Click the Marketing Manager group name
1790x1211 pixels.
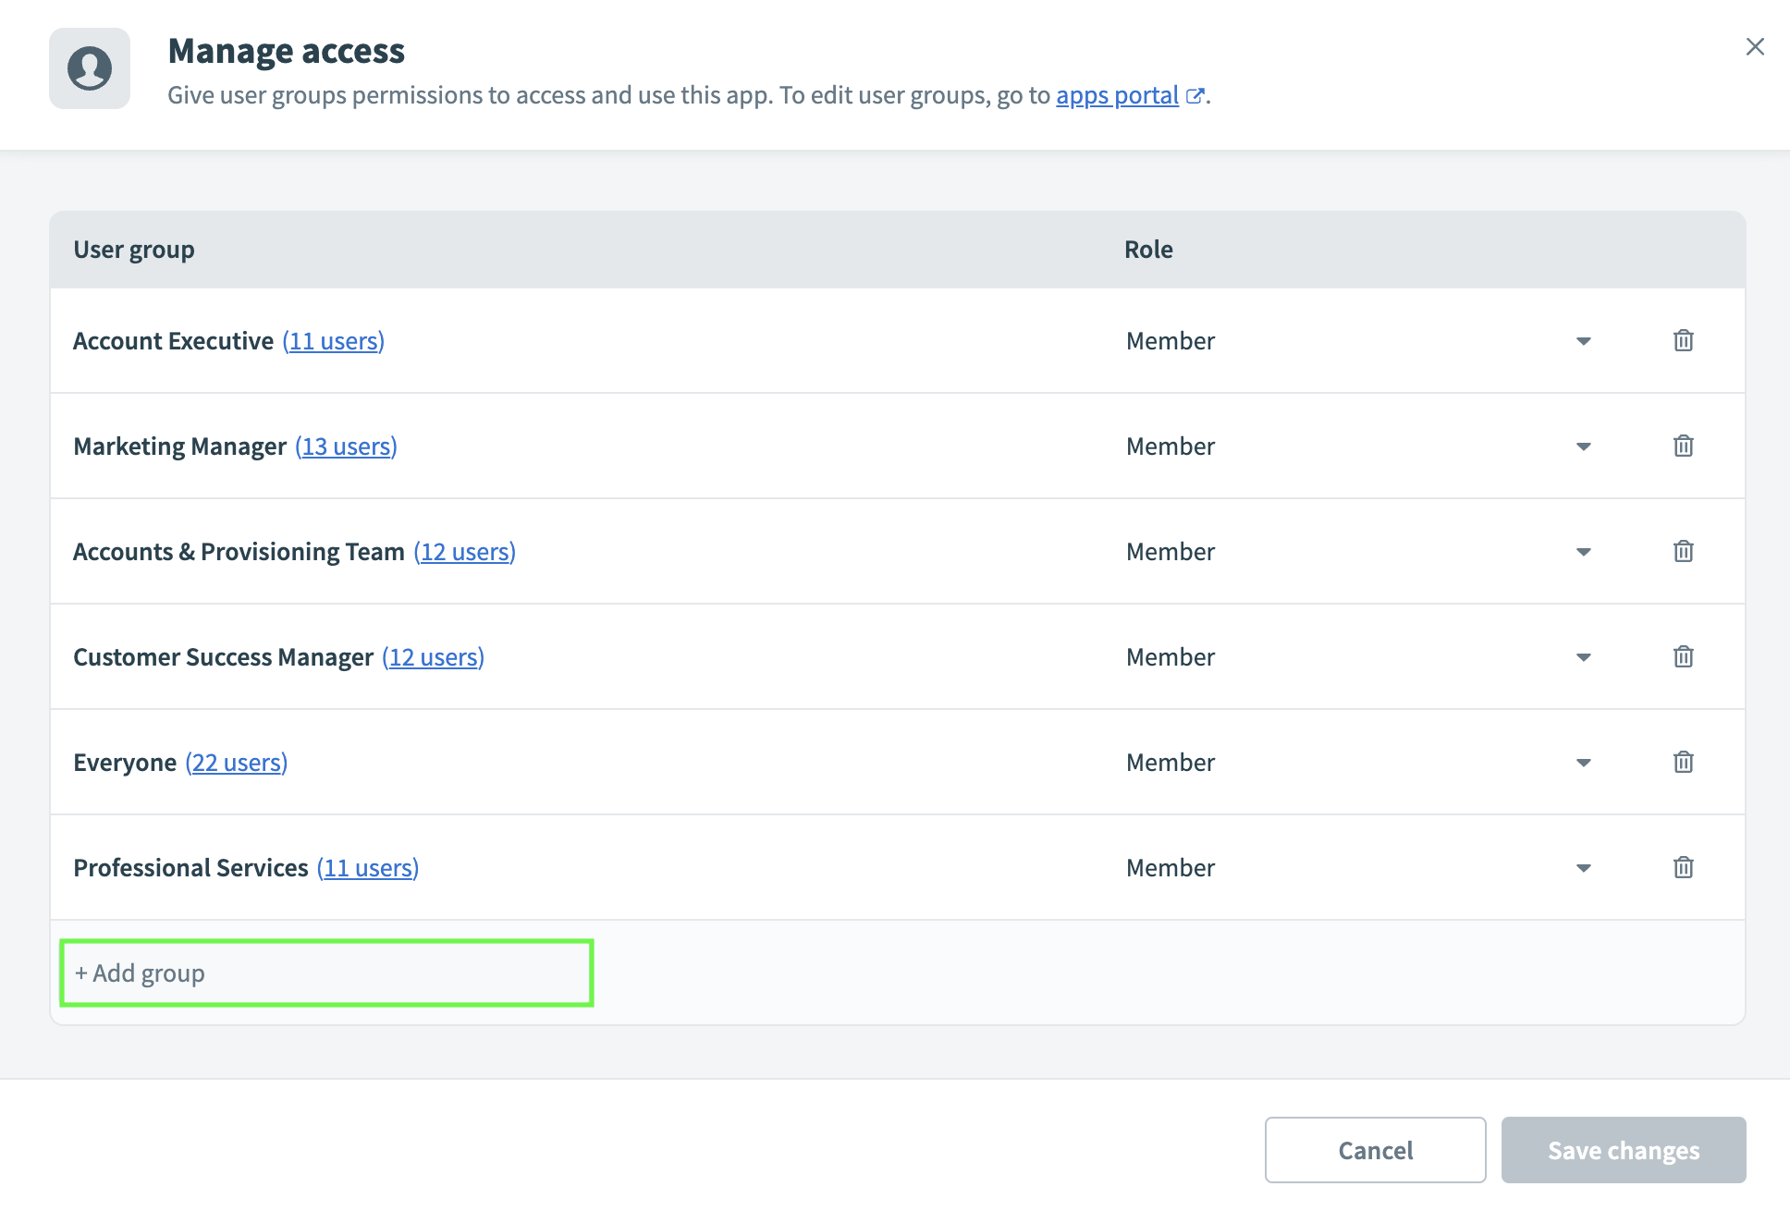[x=179, y=446]
